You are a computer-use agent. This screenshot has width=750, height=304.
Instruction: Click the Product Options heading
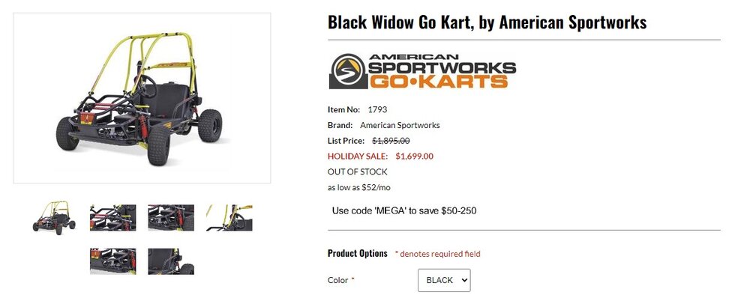[358, 253]
